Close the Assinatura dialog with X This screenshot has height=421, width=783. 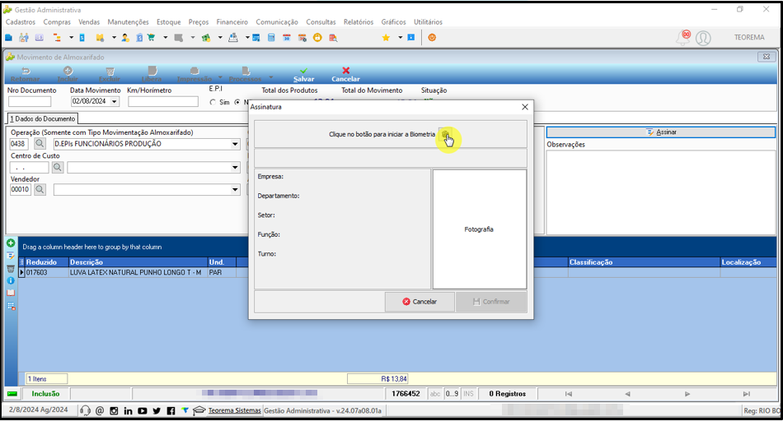(525, 107)
